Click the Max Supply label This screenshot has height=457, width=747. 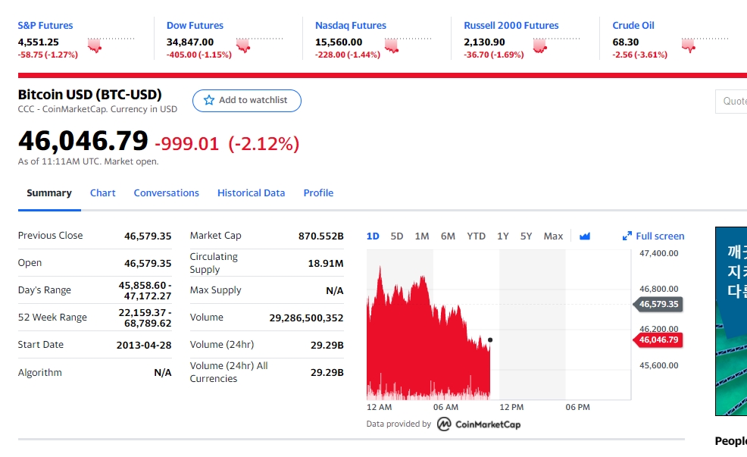215,290
